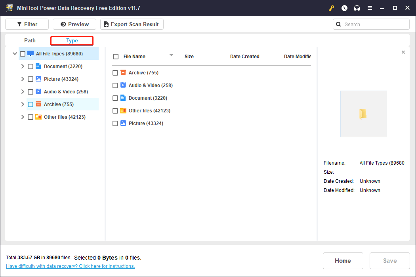Click the Audio & Video icon in tree
This screenshot has width=416, height=277.
coord(38,91)
